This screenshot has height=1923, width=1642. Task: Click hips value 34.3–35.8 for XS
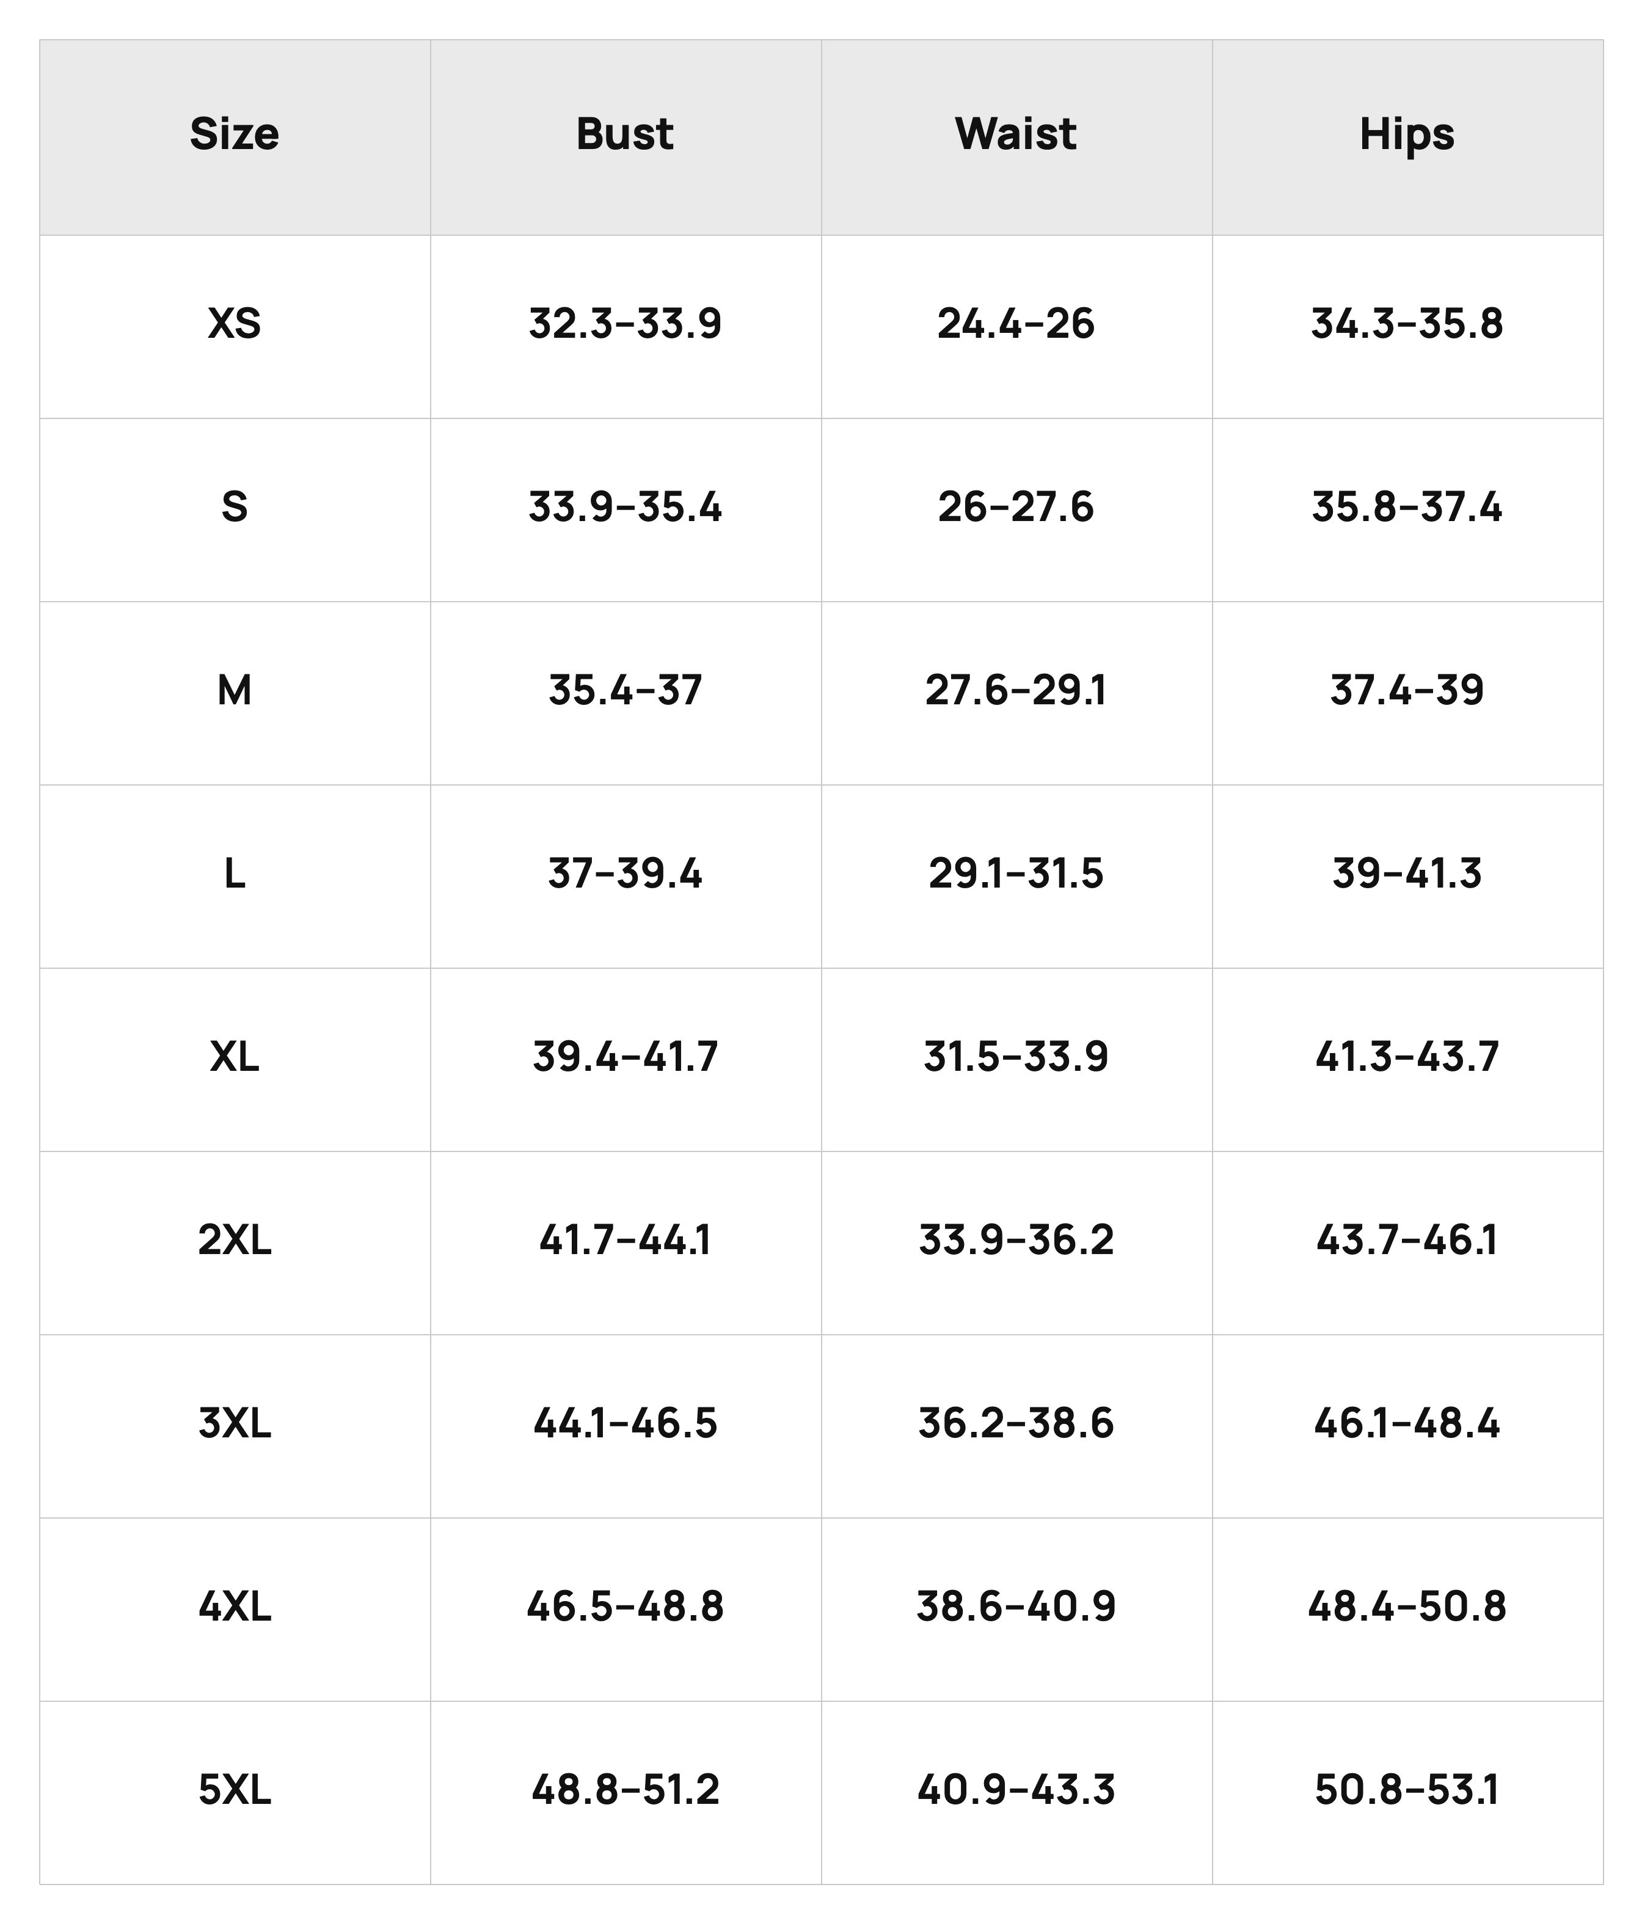1406,324
